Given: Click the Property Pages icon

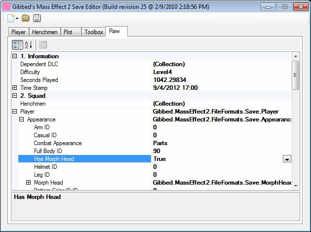Looking at the screenshot, I should coord(43,45).
